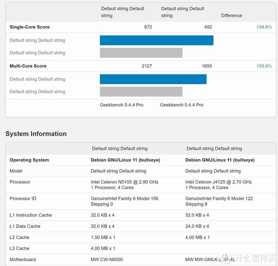Click the L1 Data Cache label
This screenshot has width=278, height=266.
(x=25, y=226)
